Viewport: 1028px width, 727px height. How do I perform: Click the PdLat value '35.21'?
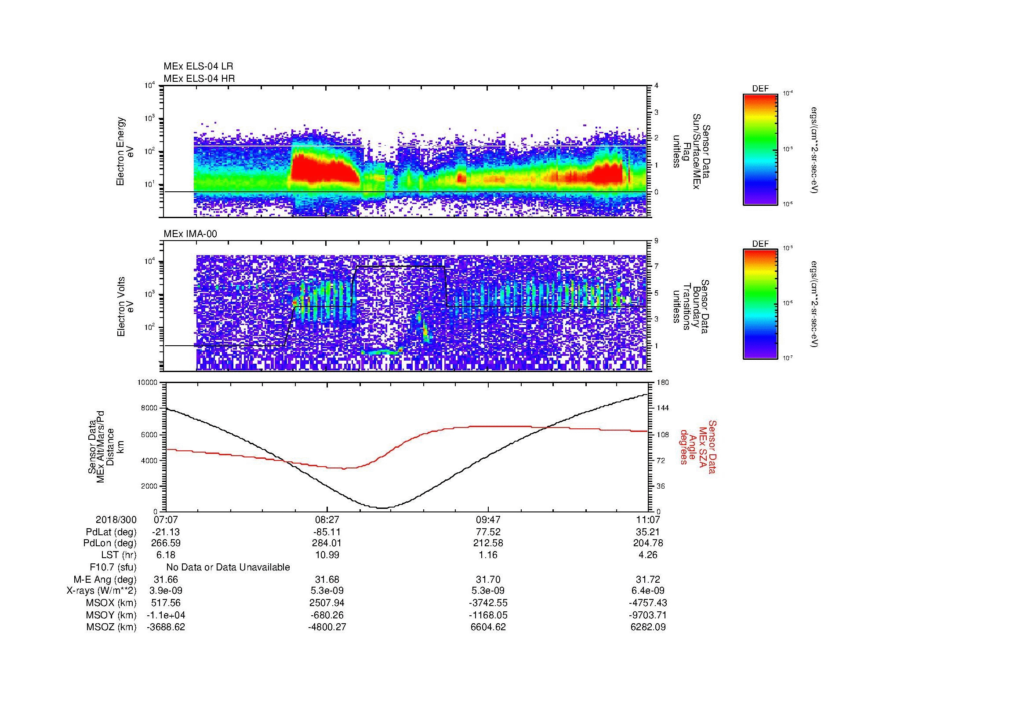tap(649, 532)
